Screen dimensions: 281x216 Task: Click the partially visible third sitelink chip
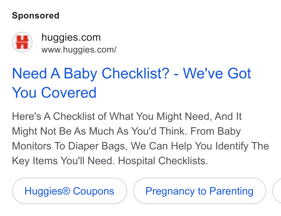coord(277,191)
